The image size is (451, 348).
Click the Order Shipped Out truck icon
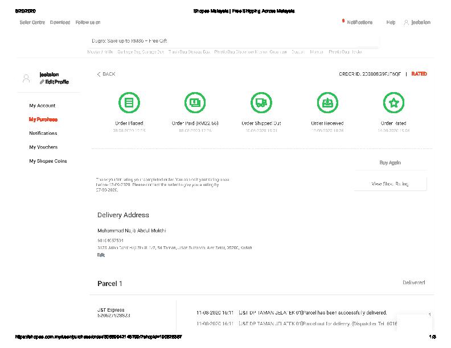tap(261, 102)
